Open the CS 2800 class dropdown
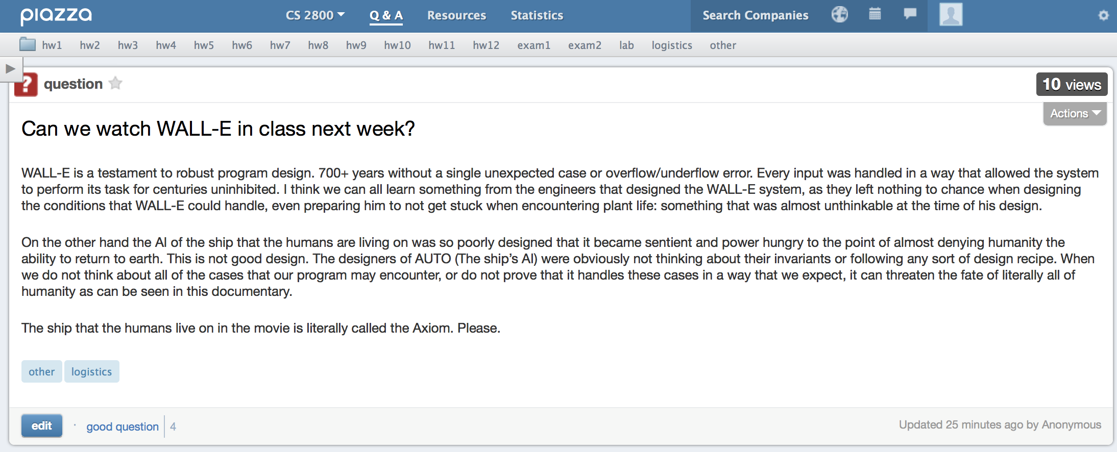This screenshot has width=1117, height=452. 314,15
